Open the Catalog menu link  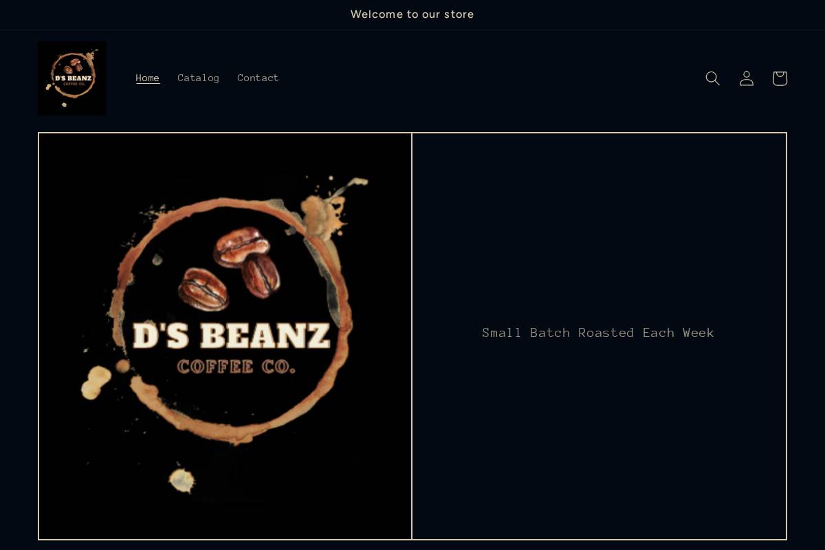tap(199, 78)
